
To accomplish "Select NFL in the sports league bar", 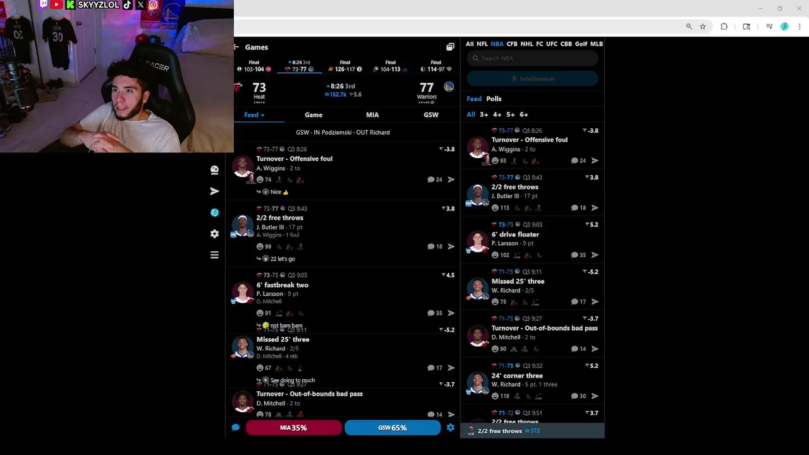I will point(482,44).
